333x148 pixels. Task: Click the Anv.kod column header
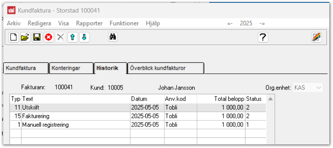(181, 99)
